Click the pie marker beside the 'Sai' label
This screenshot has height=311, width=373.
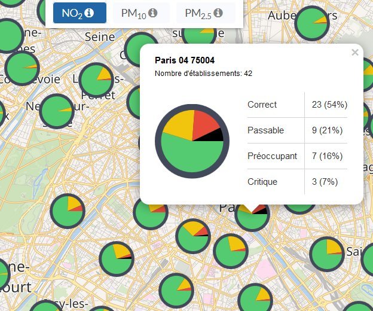[x=327, y=254]
